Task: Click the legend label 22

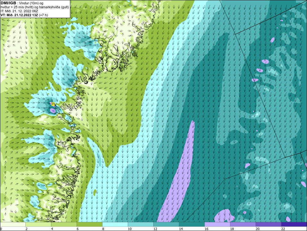Action: click(x=283, y=229)
